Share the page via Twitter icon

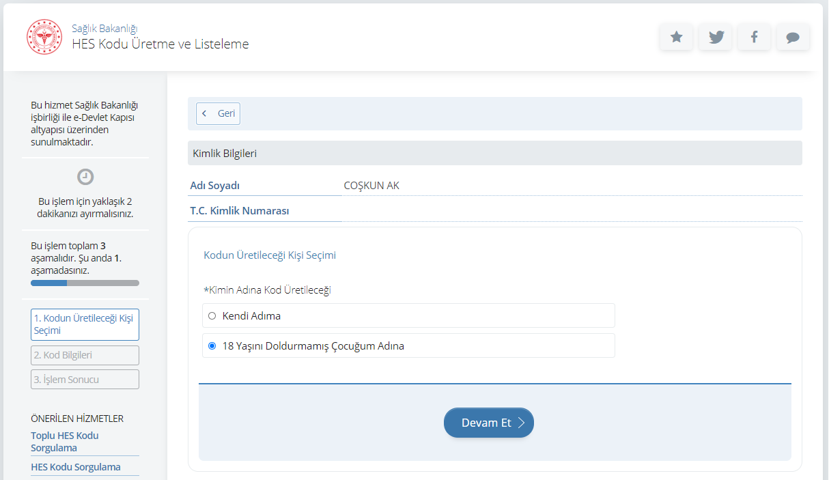[716, 38]
